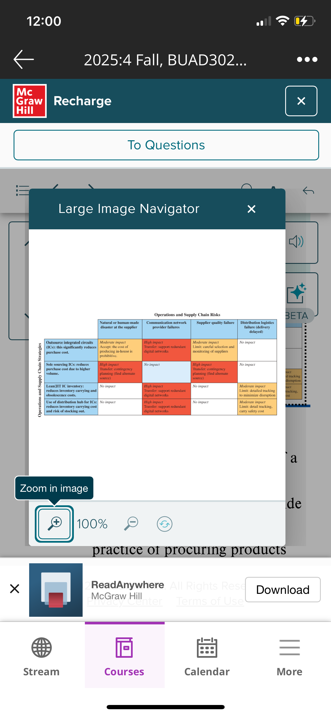Close the Large Image Navigator dialog
Image resolution: width=331 pixels, height=716 pixels.
click(251, 209)
